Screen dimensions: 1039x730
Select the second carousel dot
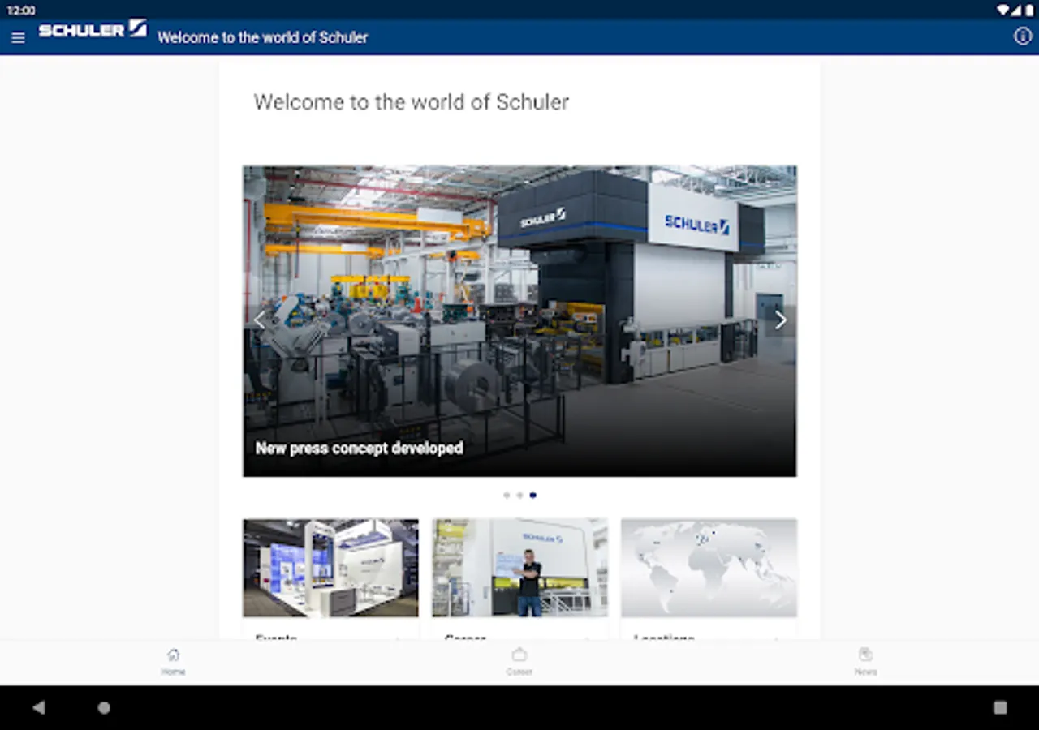519,495
